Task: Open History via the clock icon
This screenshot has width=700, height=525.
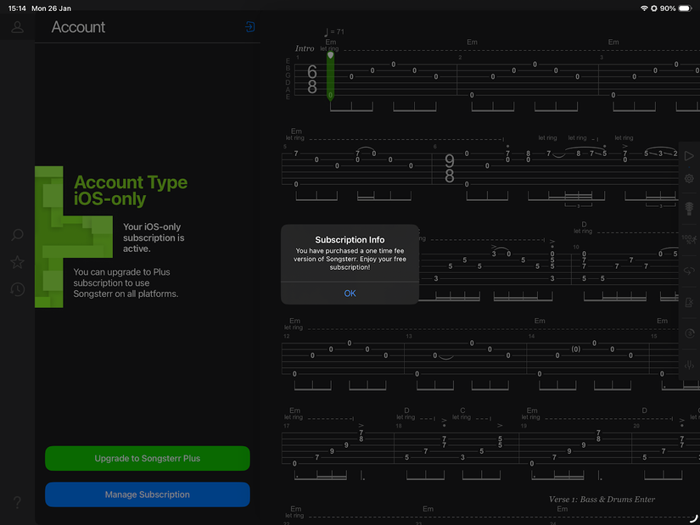Action: point(17,289)
